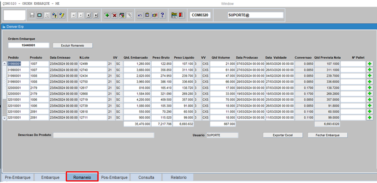Click Qtd Volume value 33.000
The width and height of the screenshot is (377, 183).
coord(223,94)
